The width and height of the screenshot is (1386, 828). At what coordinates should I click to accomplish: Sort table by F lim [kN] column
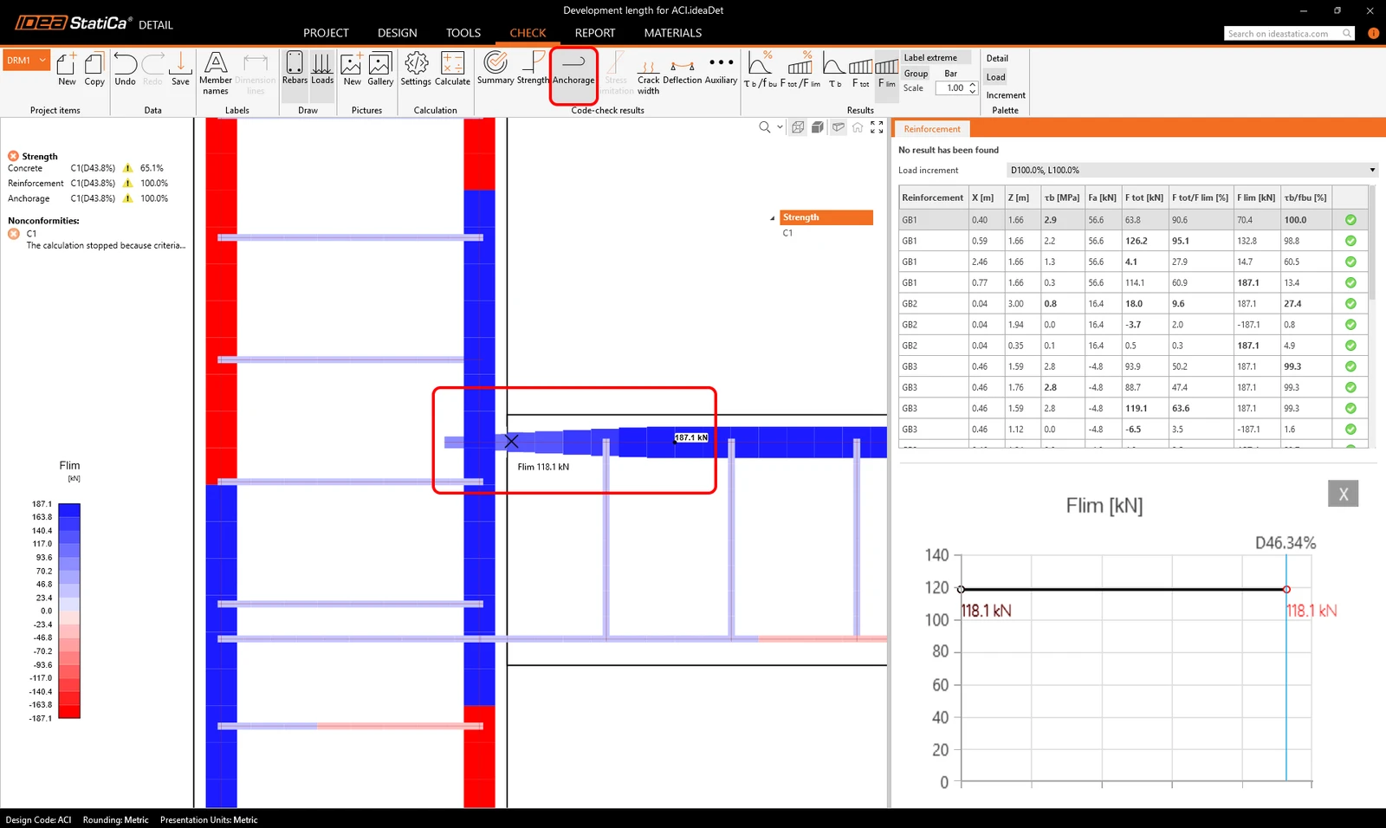[x=1256, y=197]
